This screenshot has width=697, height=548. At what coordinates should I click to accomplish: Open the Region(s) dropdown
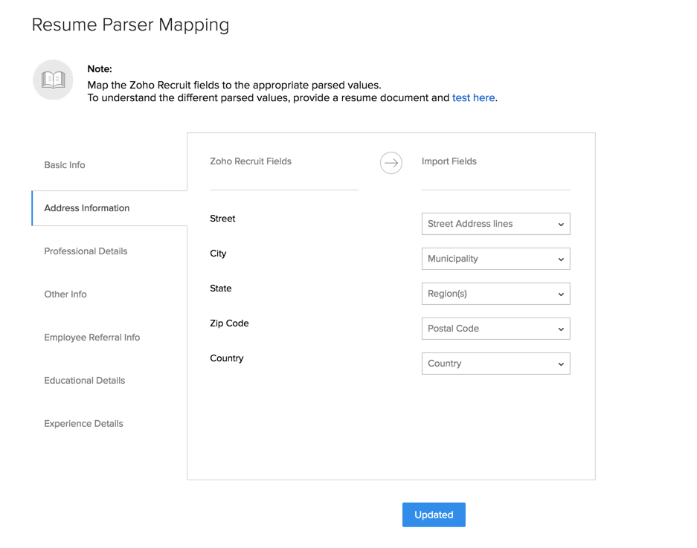[x=495, y=294]
